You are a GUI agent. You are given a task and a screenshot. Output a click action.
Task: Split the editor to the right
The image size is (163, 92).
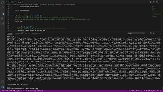click(x=157, y=2)
